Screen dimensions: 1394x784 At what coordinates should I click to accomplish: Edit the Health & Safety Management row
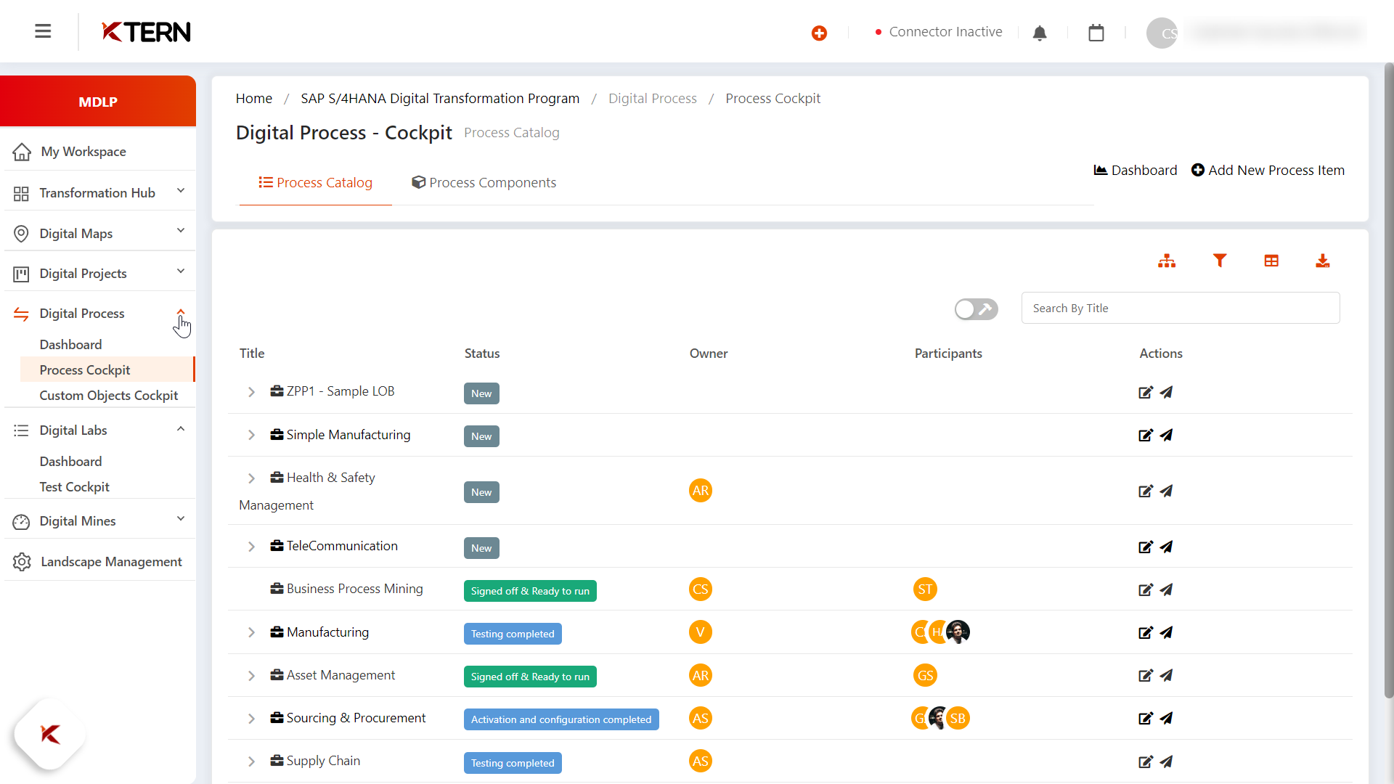tap(1146, 491)
